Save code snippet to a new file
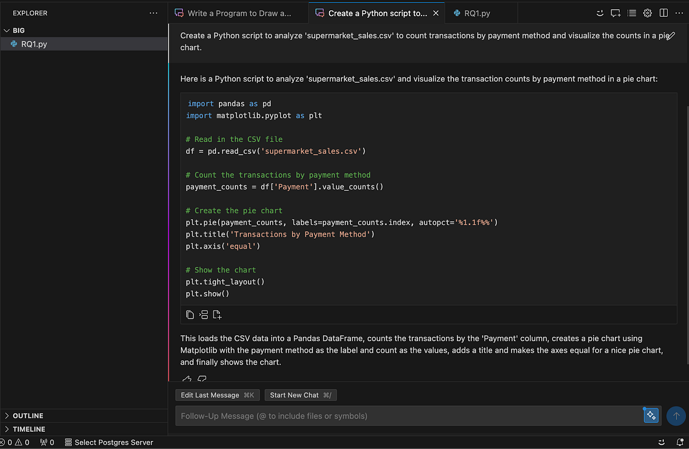The image size is (689, 449). tap(217, 314)
